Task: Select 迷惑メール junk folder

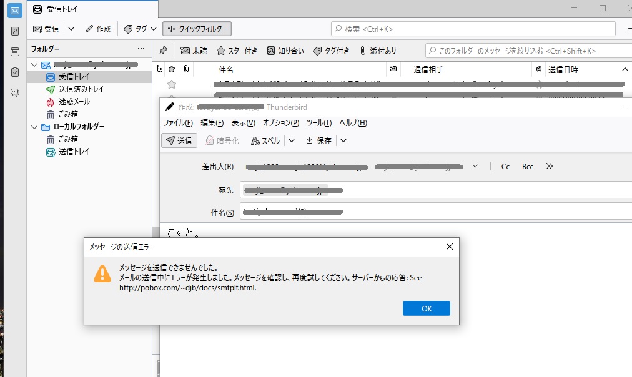Action: (x=74, y=102)
